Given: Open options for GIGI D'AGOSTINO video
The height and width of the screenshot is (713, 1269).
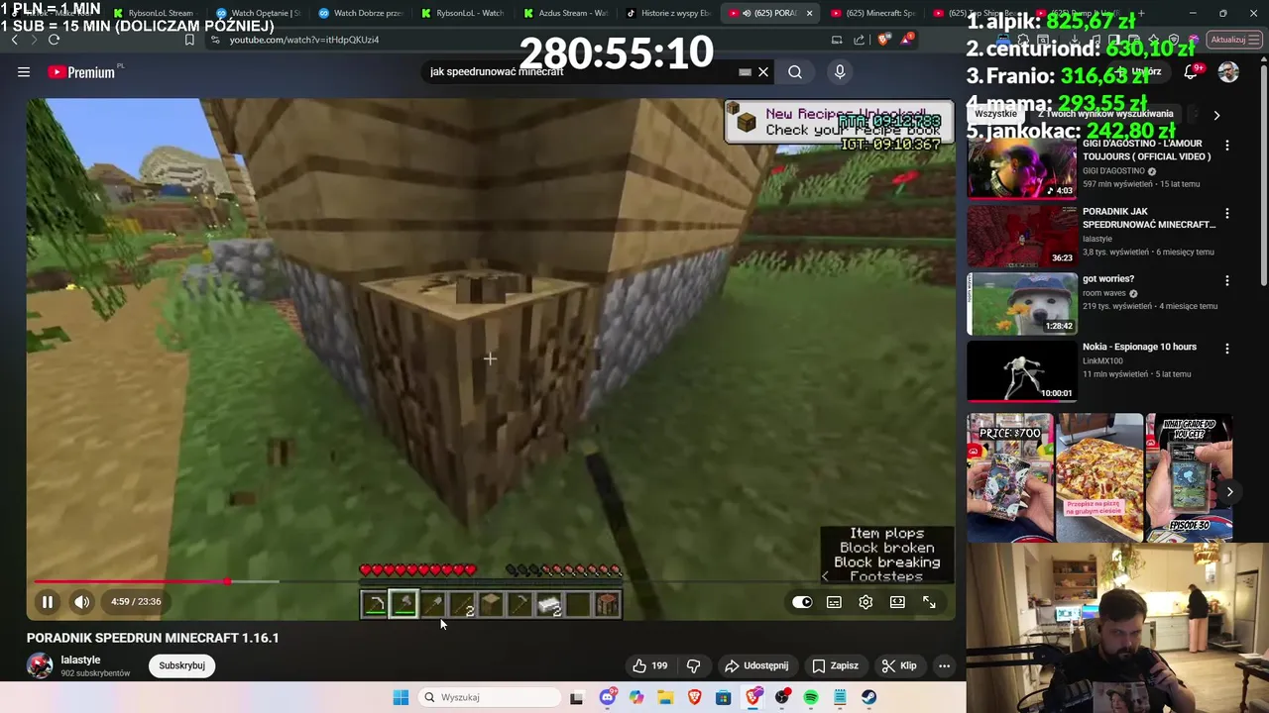Looking at the screenshot, I should click(x=1227, y=146).
